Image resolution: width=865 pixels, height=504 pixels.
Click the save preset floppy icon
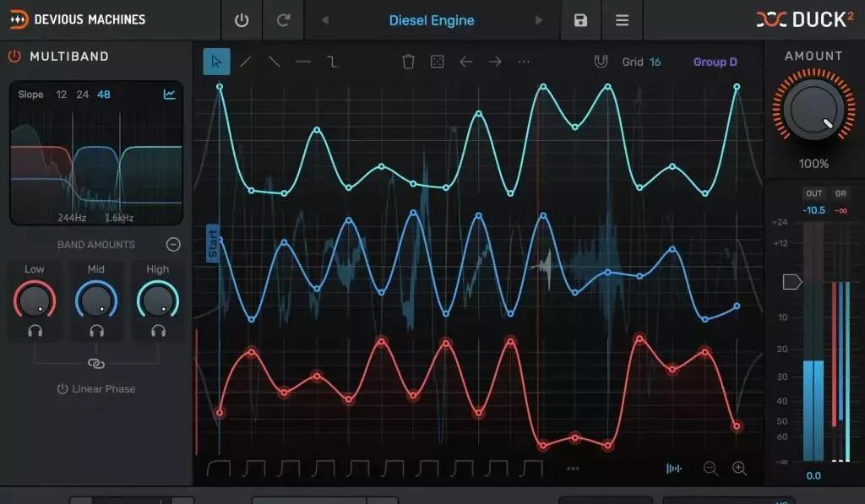point(580,20)
